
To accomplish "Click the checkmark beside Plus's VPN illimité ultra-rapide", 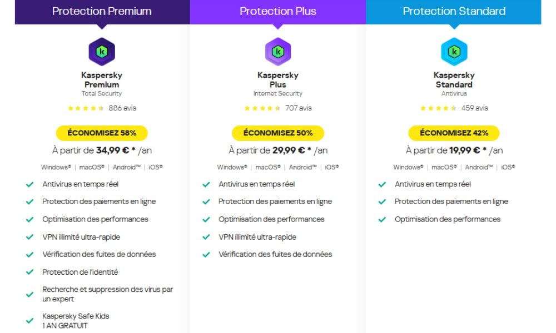I will [x=206, y=237].
